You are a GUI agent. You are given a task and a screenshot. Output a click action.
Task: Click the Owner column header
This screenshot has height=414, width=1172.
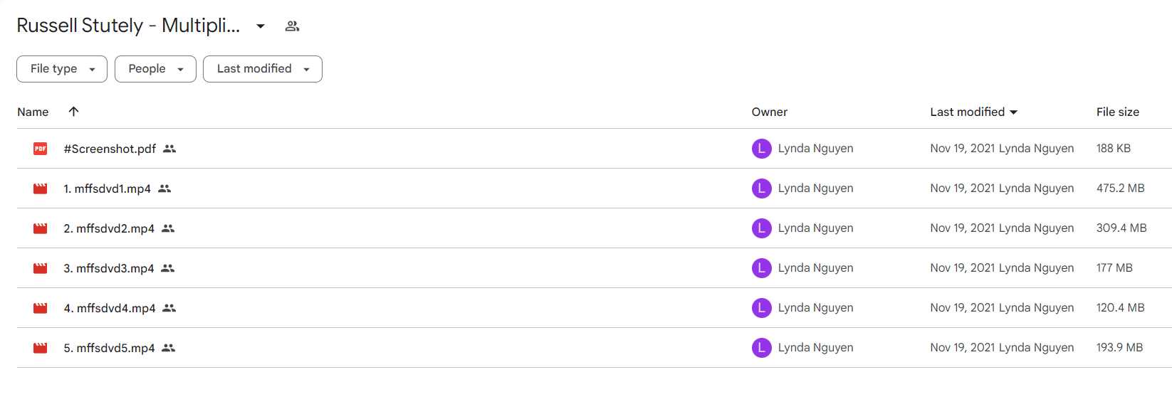point(770,112)
